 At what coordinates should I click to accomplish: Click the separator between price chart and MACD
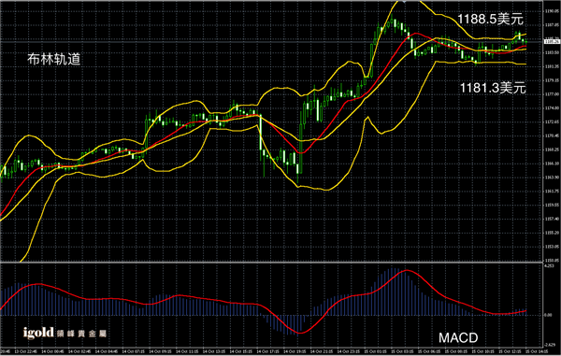272,263
